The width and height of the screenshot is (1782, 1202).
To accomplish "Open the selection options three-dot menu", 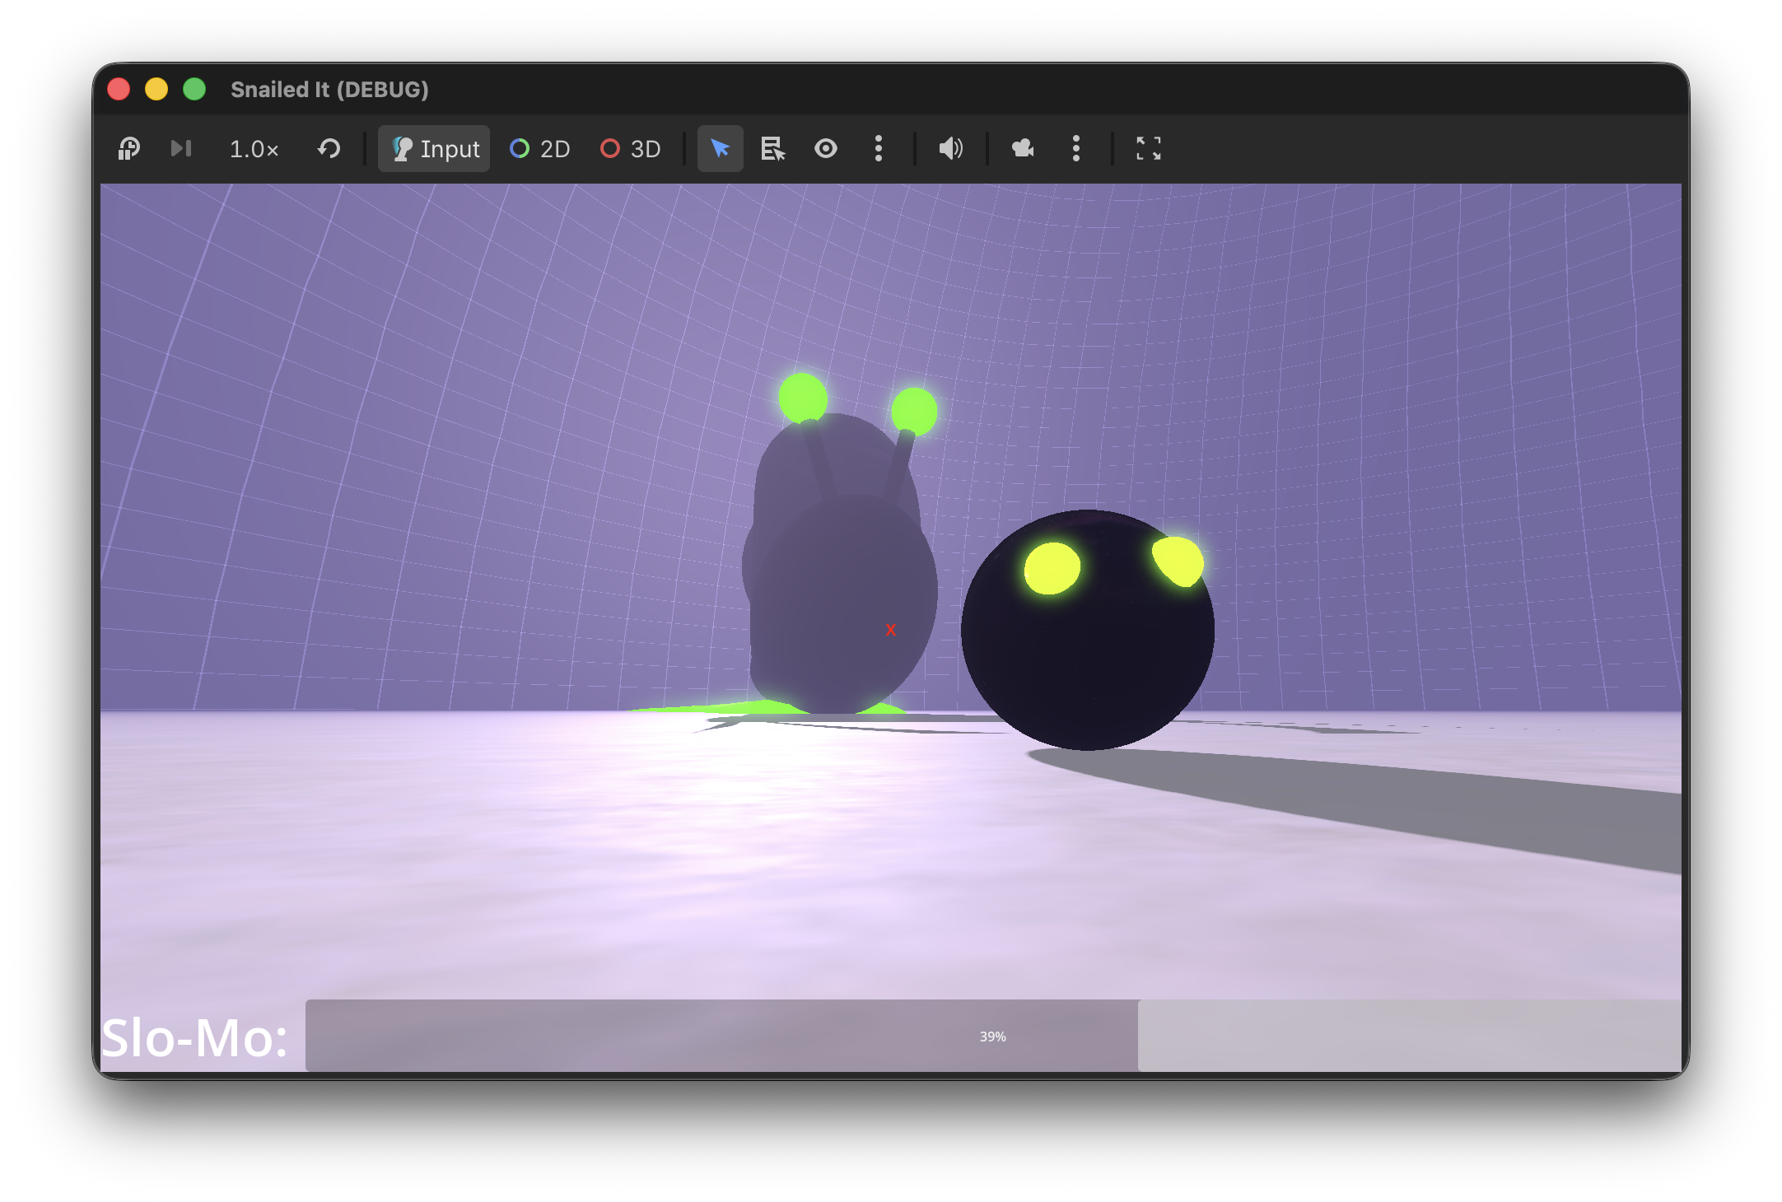I will click(879, 149).
